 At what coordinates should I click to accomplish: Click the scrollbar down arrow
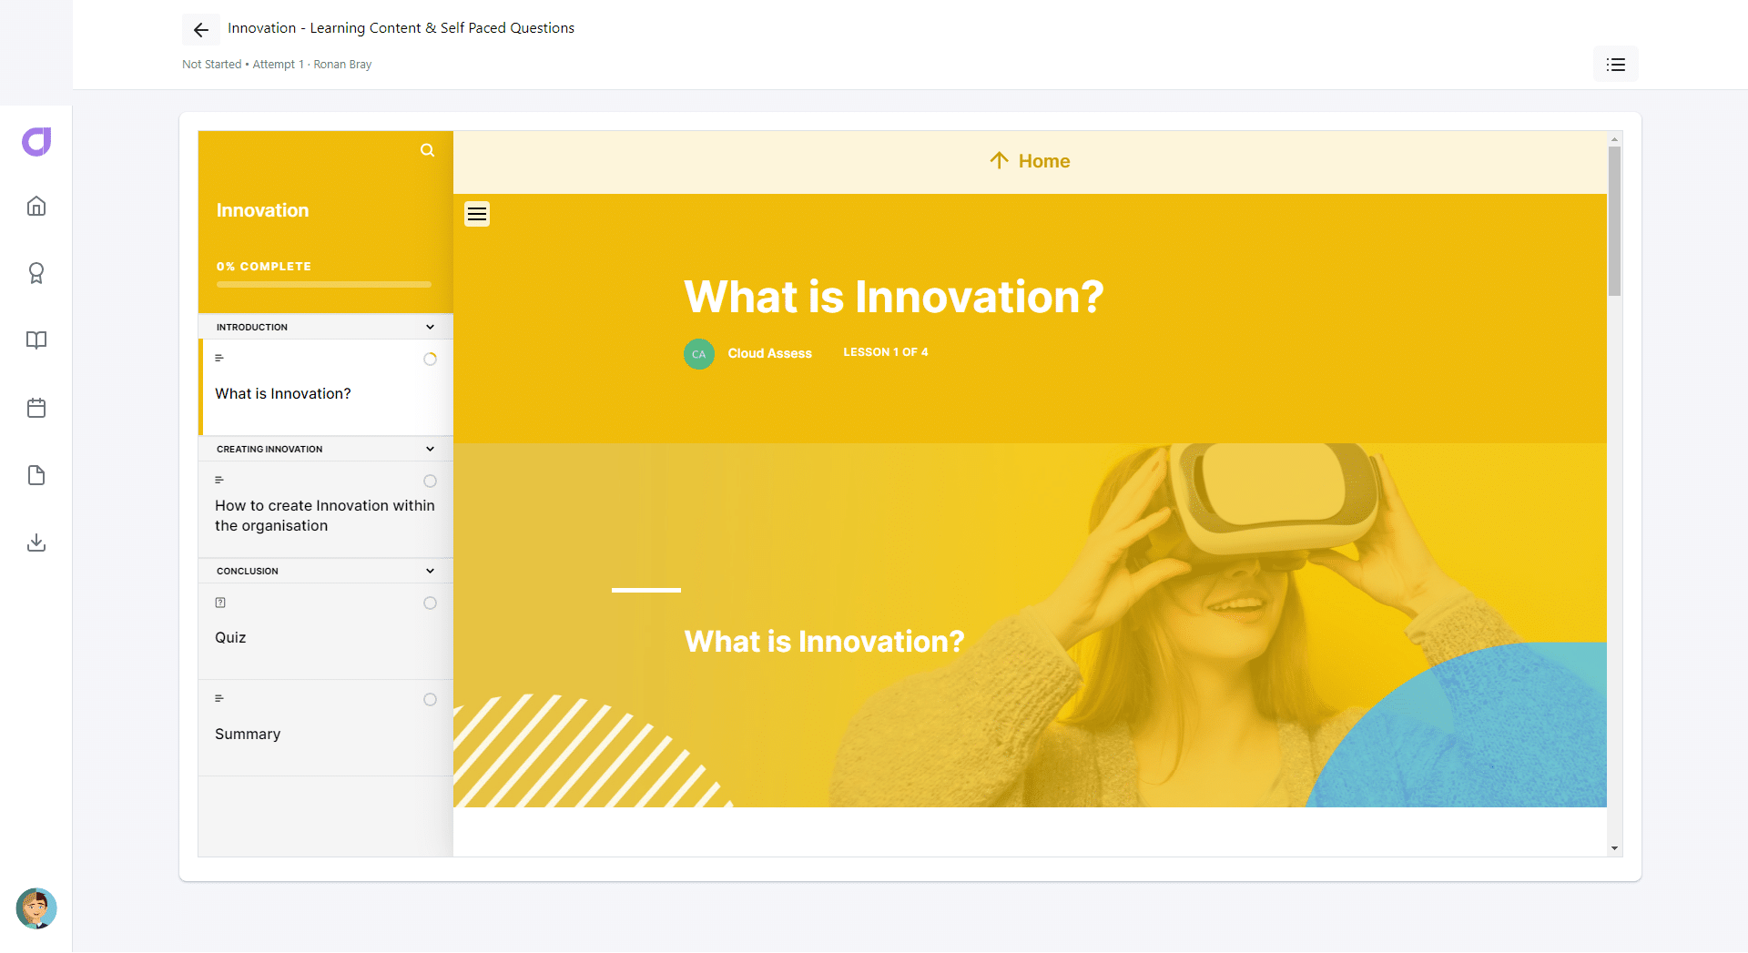pos(1614,848)
